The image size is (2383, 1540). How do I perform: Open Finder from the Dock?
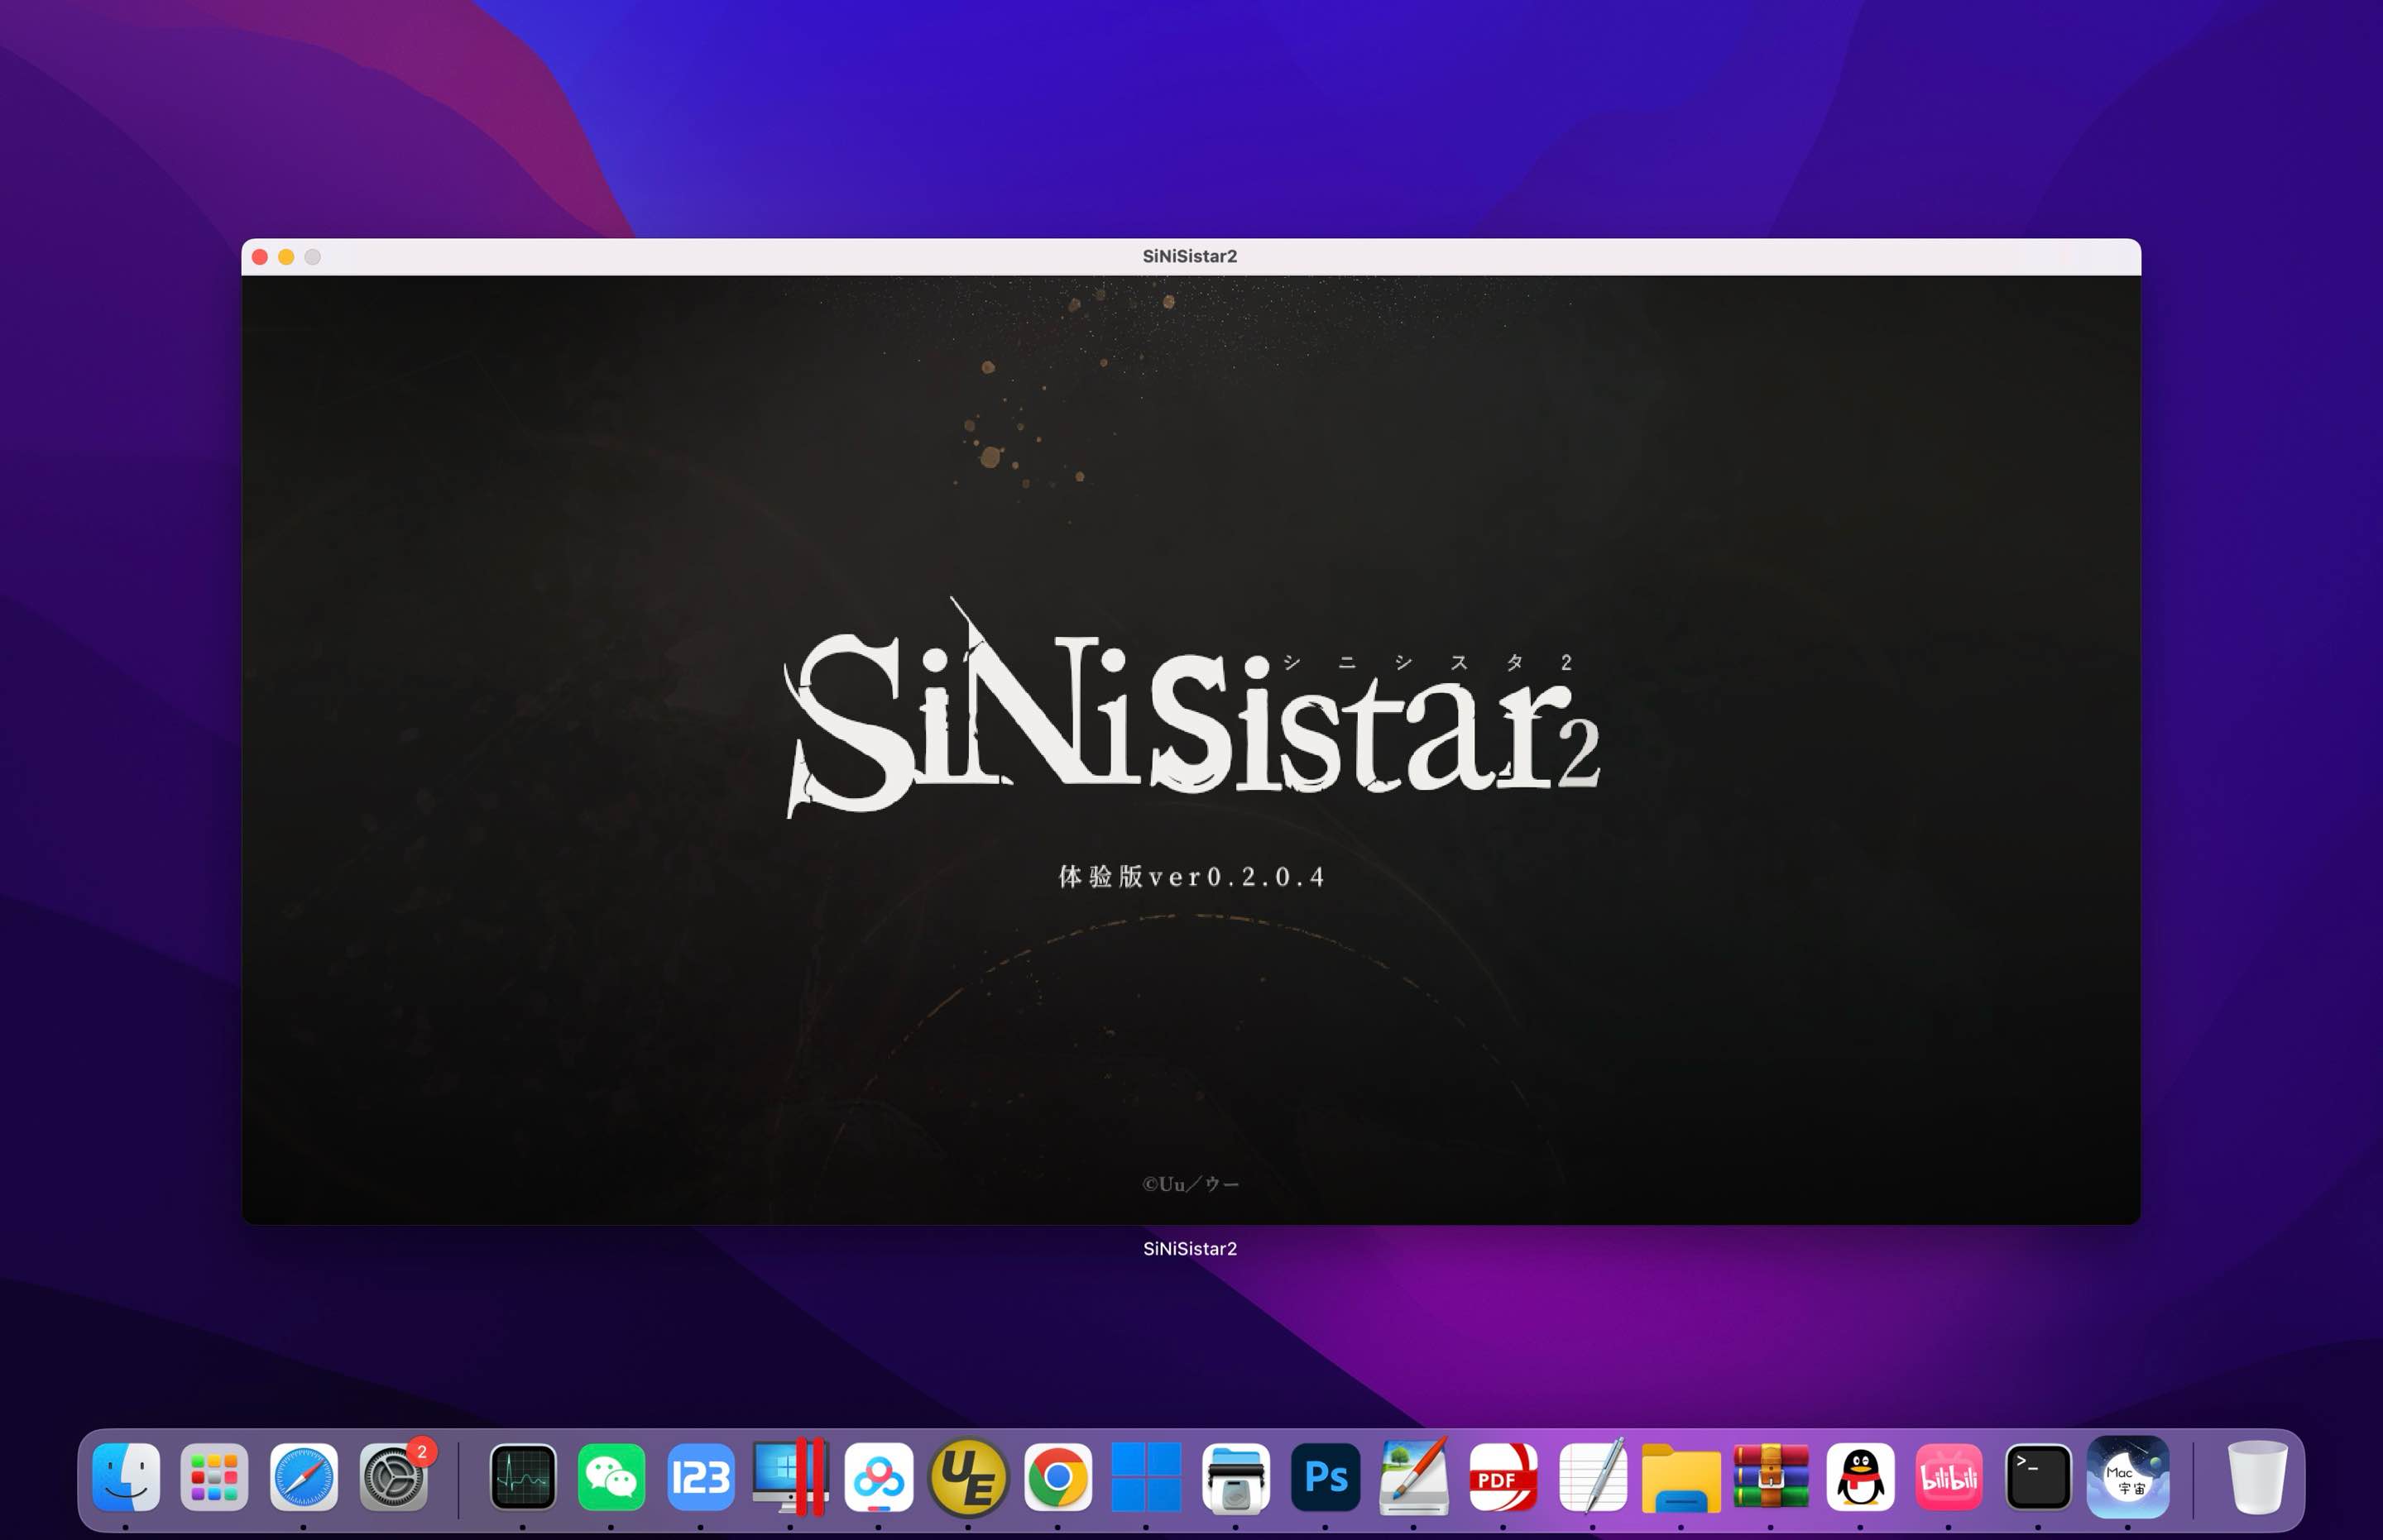[x=125, y=1477]
